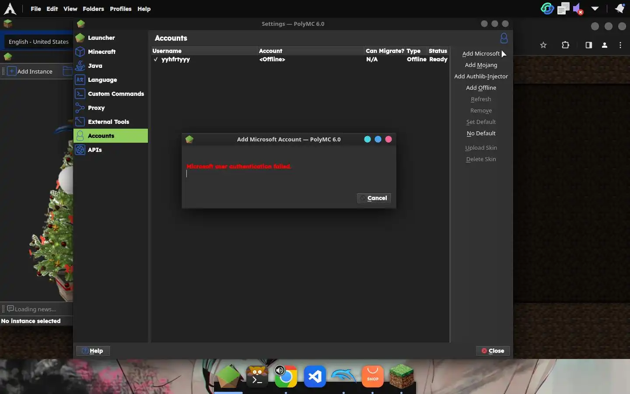The width and height of the screenshot is (630, 394).
Task: Click the Minecraft cube icon in sidebar
Action: pyautogui.click(x=80, y=52)
